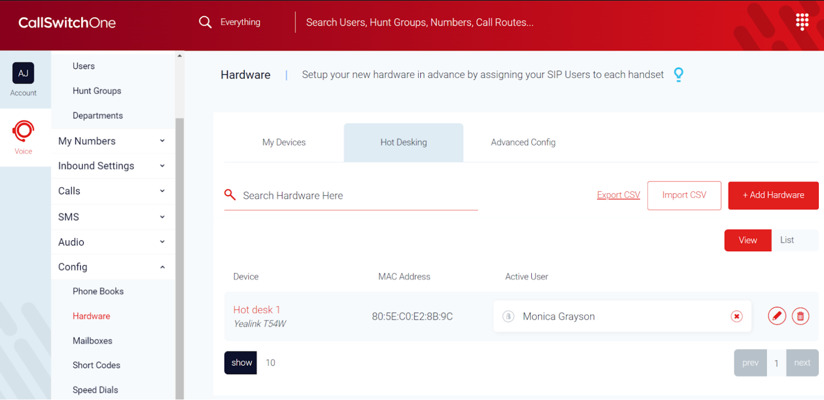This screenshot has width=824, height=400.
Task: Click the sidebar scrollbar thumb
Action: coord(180,259)
